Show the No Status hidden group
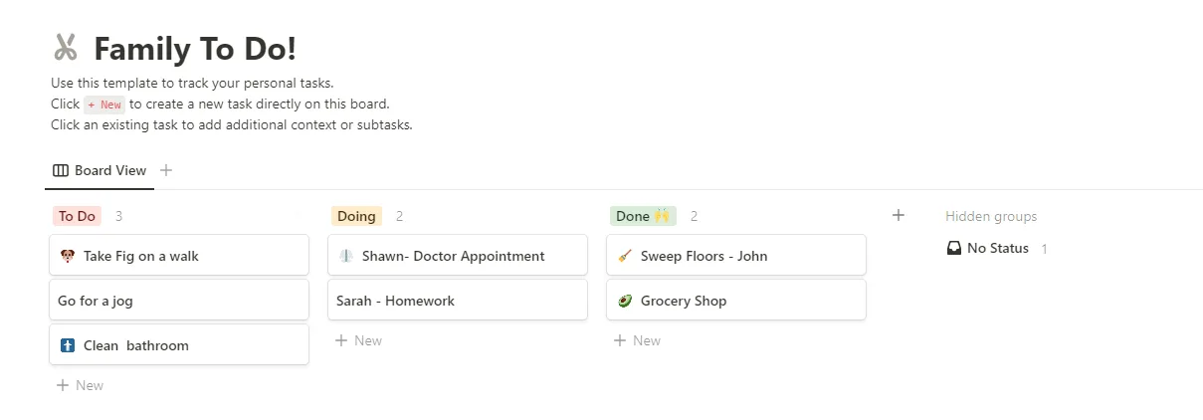Screen dimensions: 1203x420 click(997, 248)
